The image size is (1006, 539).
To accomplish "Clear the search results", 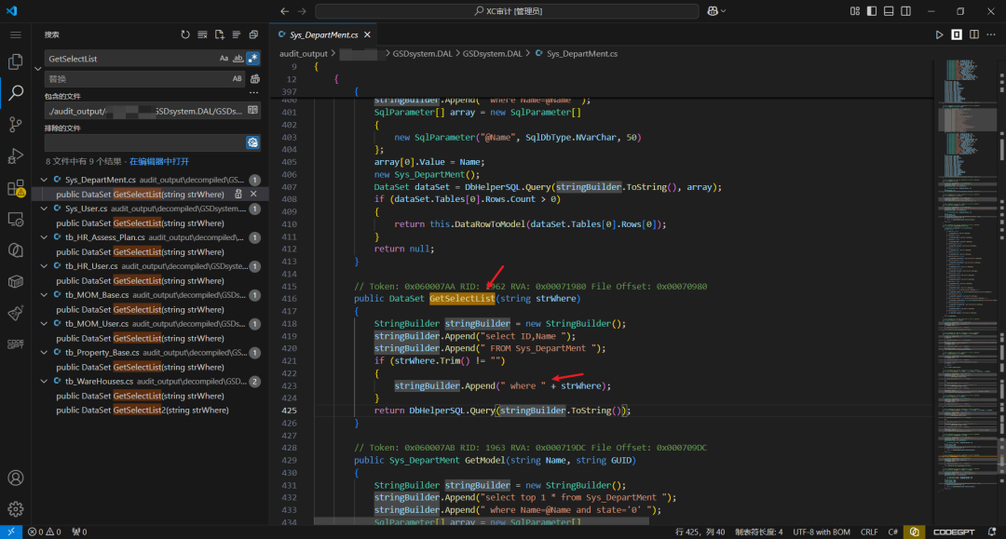I will (203, 34).
